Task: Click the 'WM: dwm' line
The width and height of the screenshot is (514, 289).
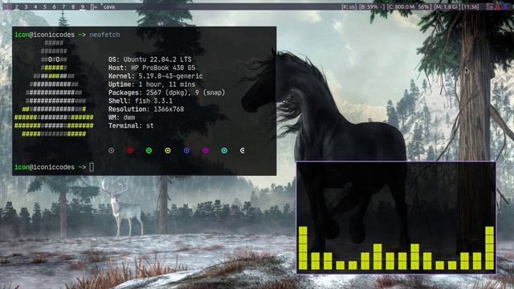Action: [121, 117]
